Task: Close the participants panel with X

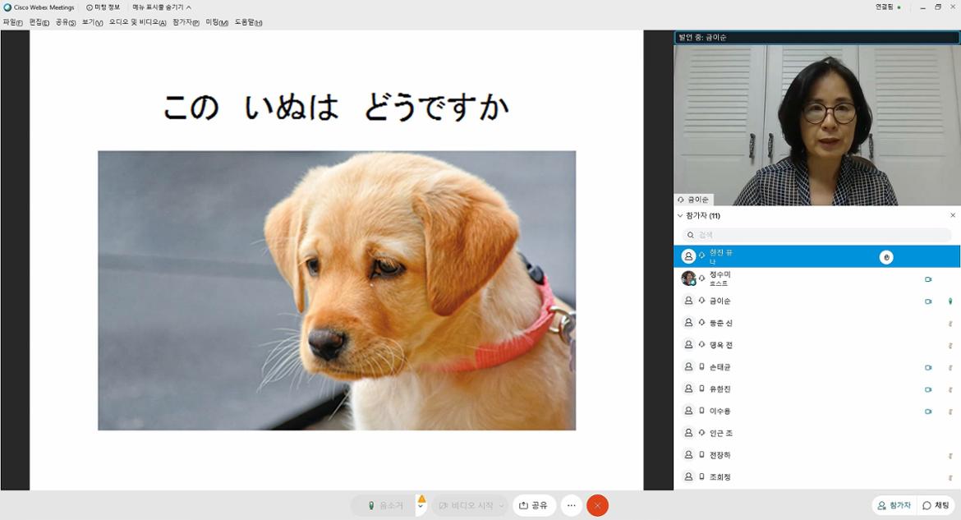Action: tap(953, 215)
